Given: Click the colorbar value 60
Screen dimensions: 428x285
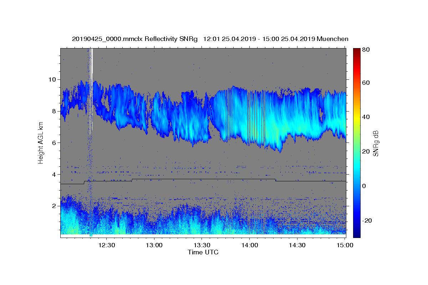Looking at the screenshot, I should pos(366,83).
